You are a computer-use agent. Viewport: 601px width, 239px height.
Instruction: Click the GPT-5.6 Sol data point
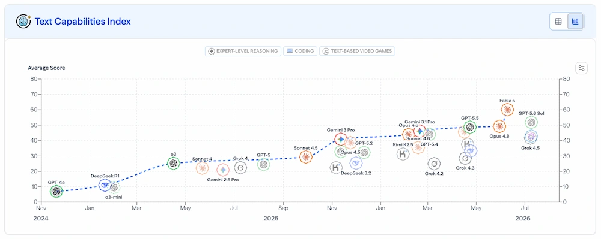(531, 123)
